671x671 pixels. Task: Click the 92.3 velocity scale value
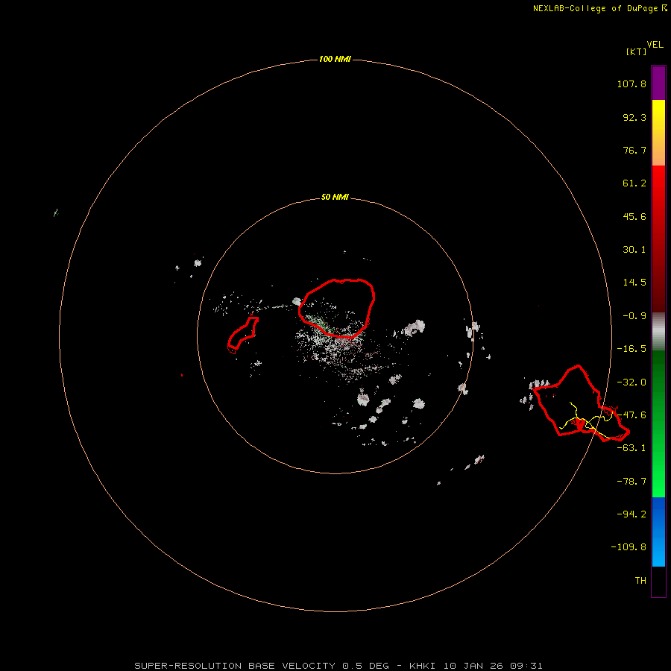tap(634, 117)
